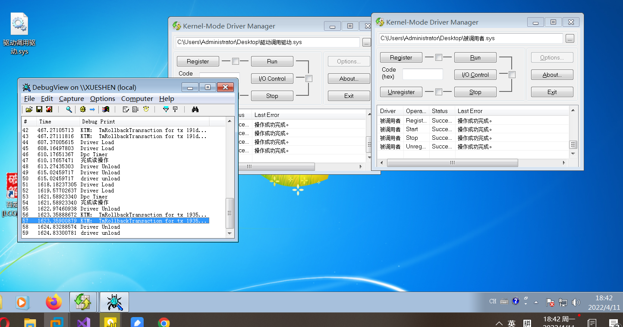Click the browse '...' button beside 被调用者.sys path

click(570, 38)
